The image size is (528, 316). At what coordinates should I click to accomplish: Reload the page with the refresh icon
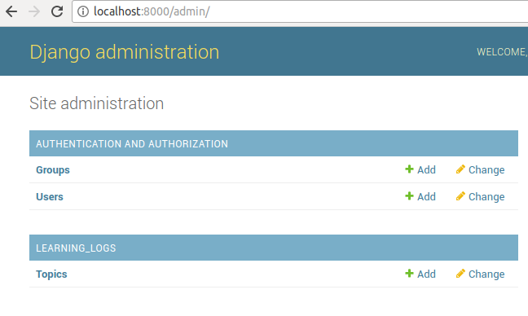point(57,11)
